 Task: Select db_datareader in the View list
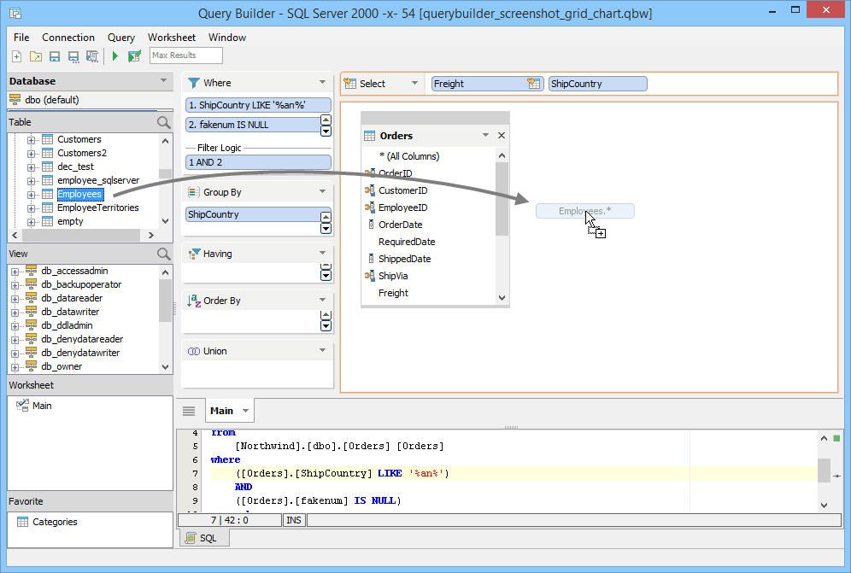coord(72,298)
